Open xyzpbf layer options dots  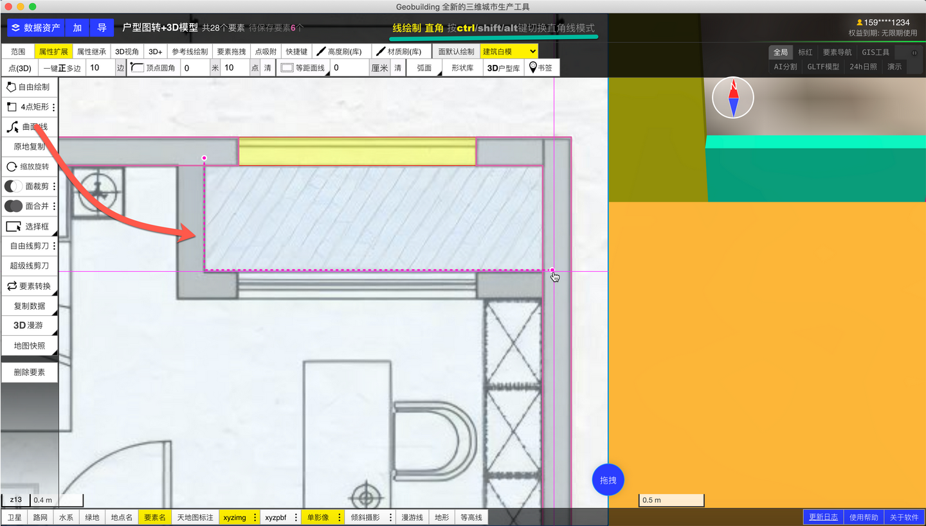coord(296,517)
